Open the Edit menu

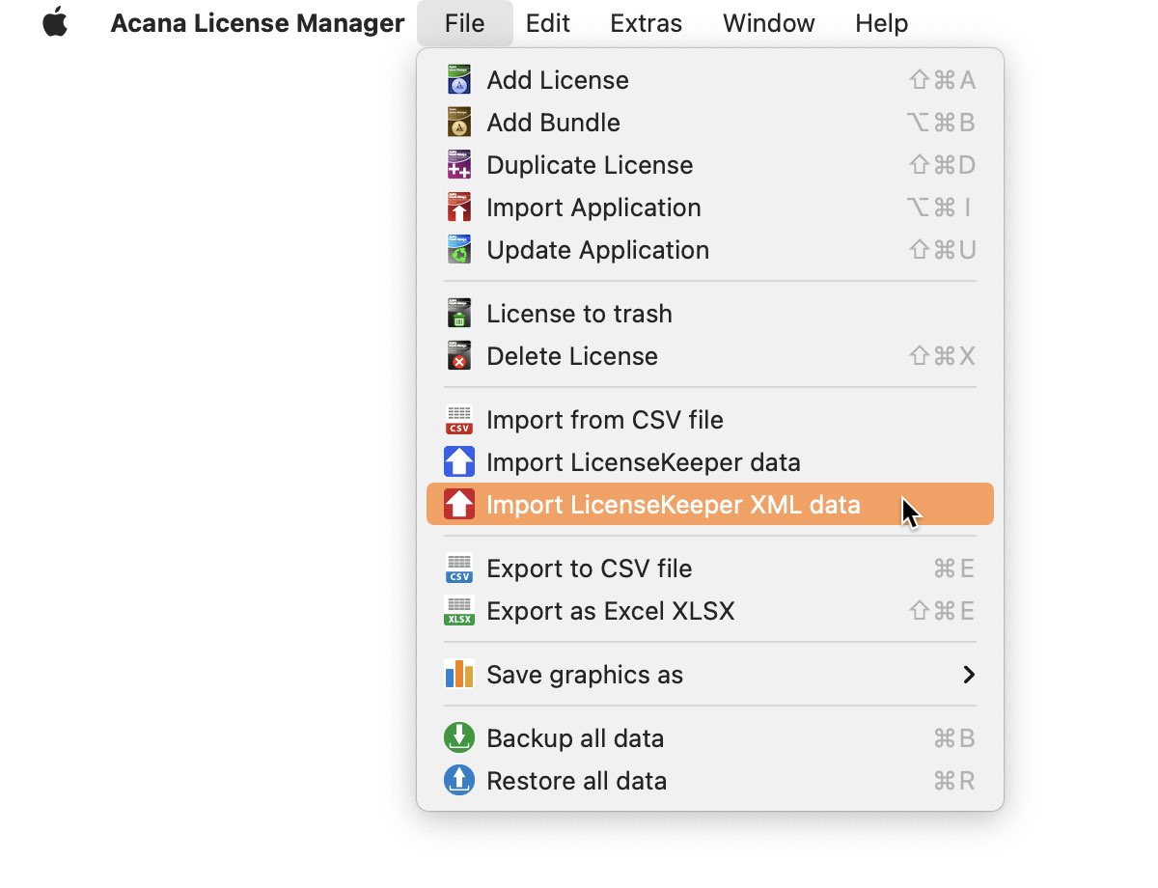tap(548, 23)
